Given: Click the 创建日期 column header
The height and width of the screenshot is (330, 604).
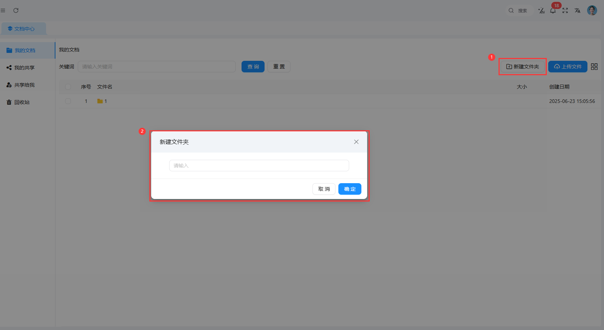Looking at the screenshot, I should point(559,87).
